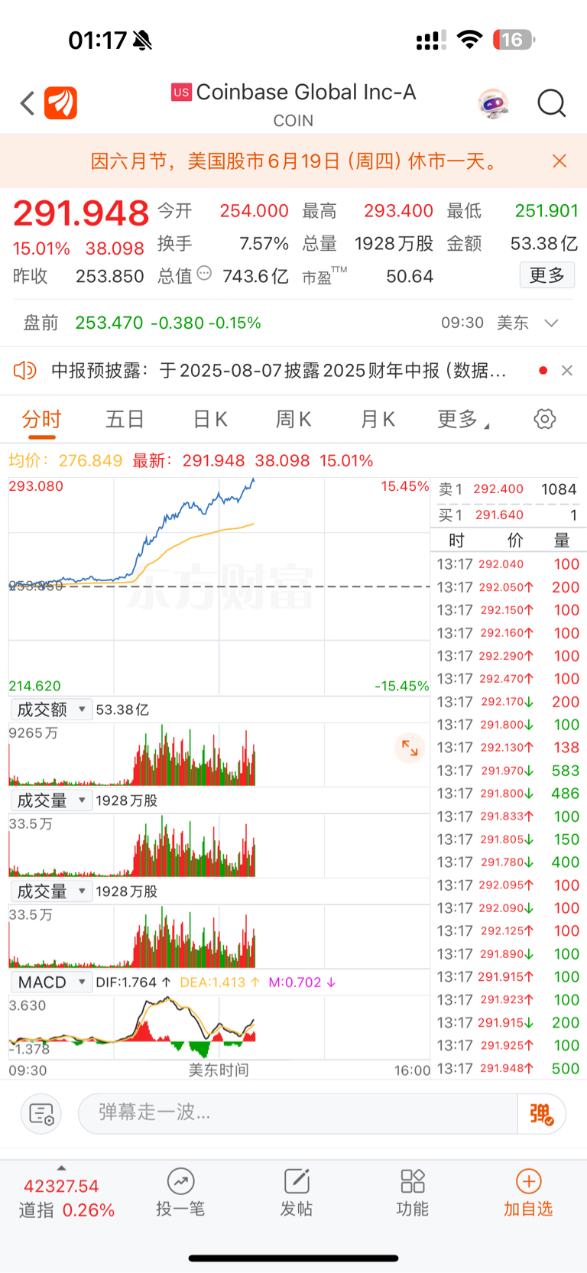Open the 中报预披露 notice text
587x1273 pixels.
click(279, 371)
